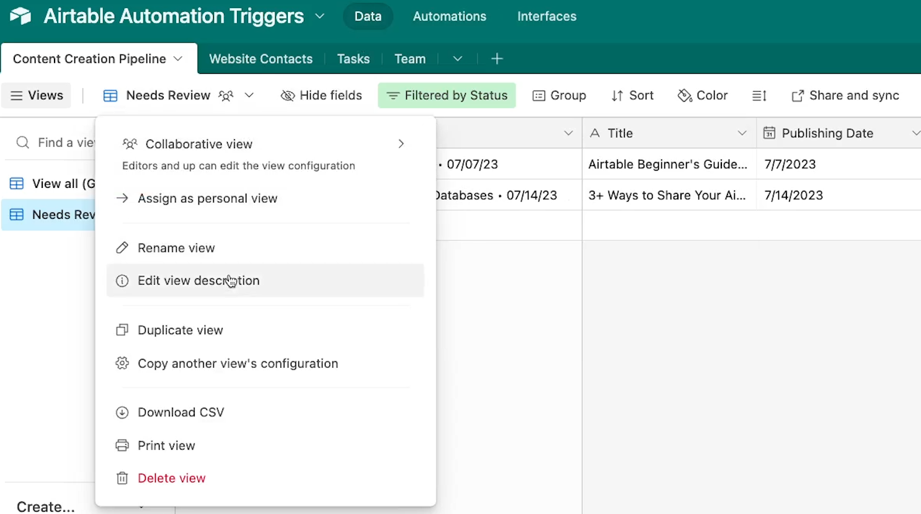Screen dimensions: 921x514
Task: Expand Content Creation Pipeline table menu
Action: (178, 59)
